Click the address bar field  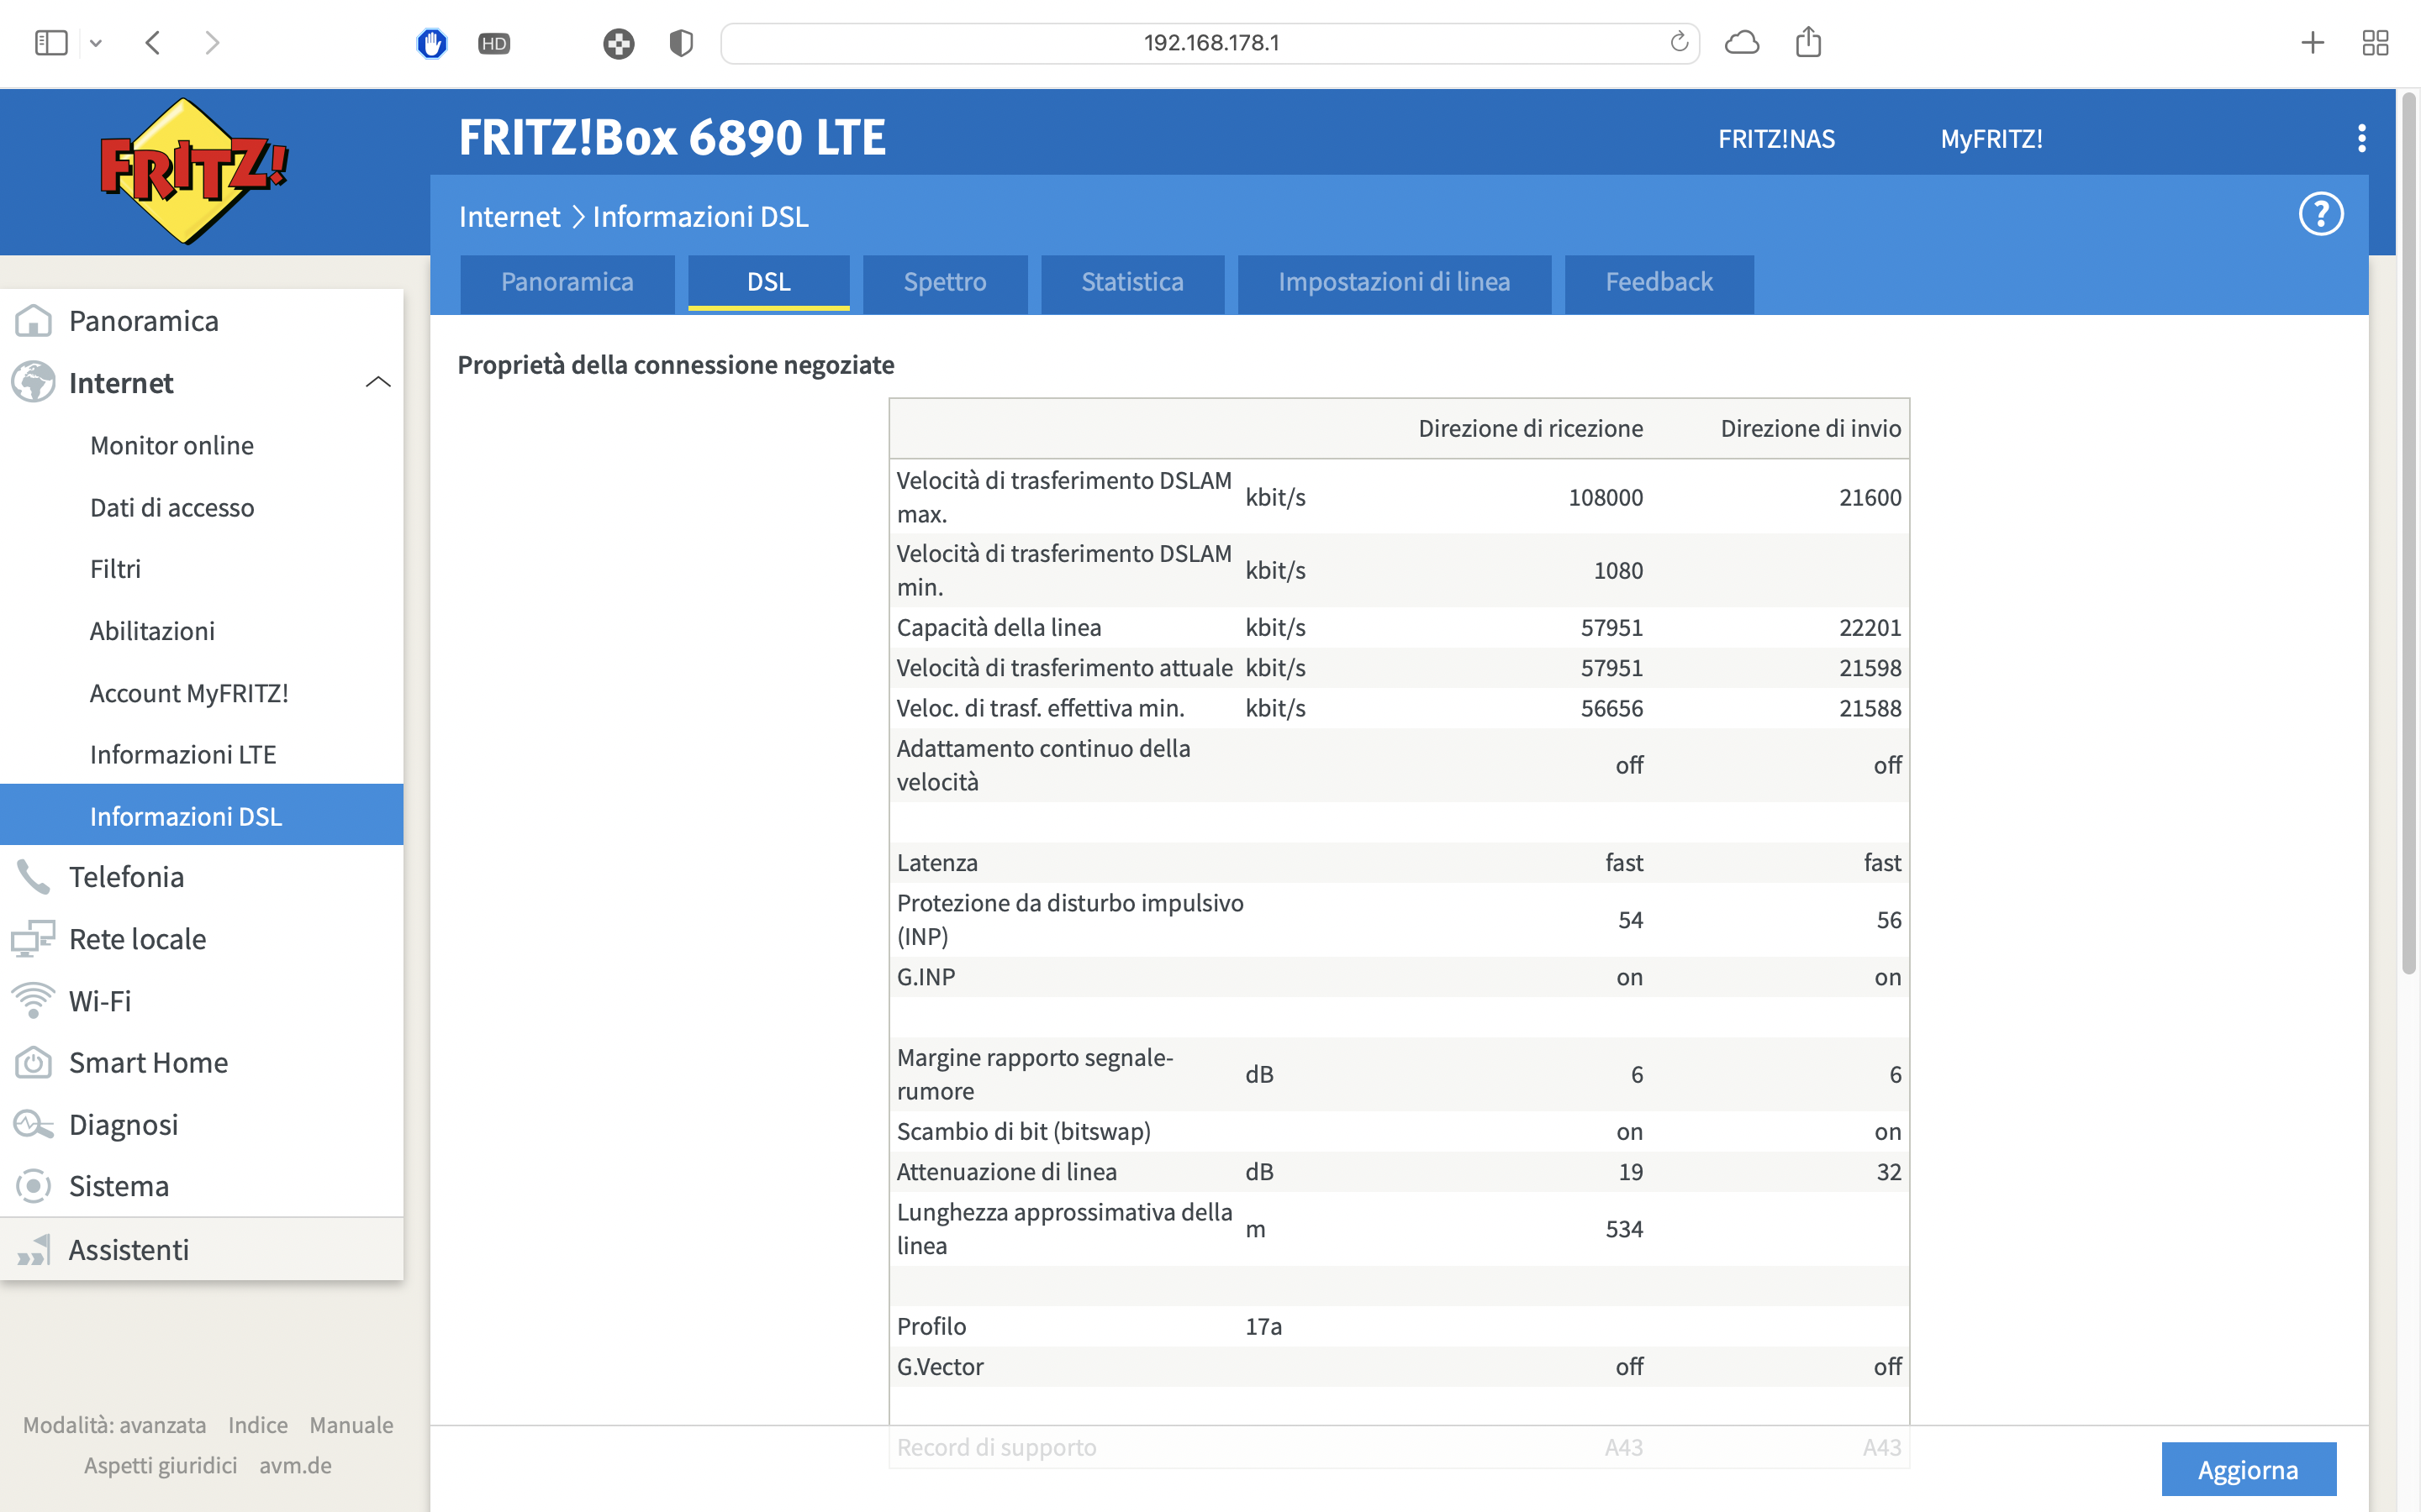tap(1210, 43)
